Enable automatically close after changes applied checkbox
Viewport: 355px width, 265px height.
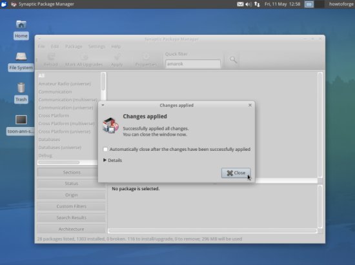[x=105, y=149]
